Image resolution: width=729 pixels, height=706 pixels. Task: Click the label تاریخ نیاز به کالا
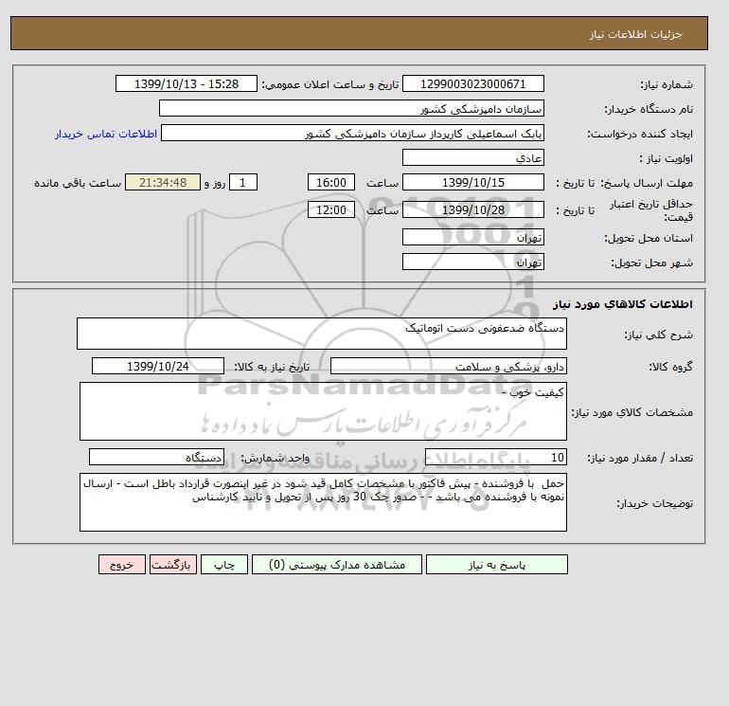[x=272, y=367]
